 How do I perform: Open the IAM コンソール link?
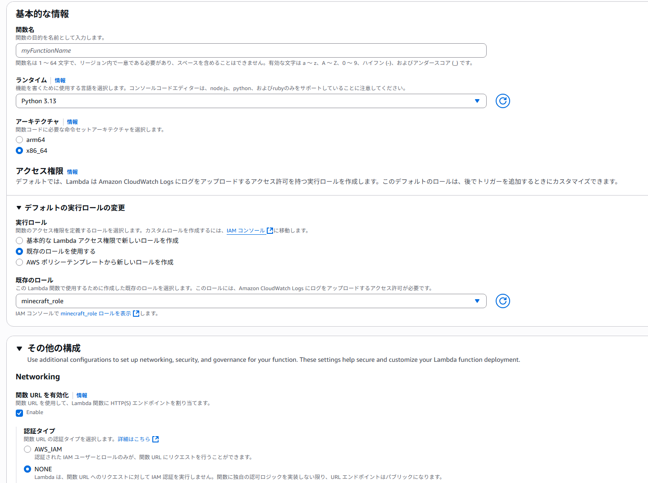tap(246, 231)
